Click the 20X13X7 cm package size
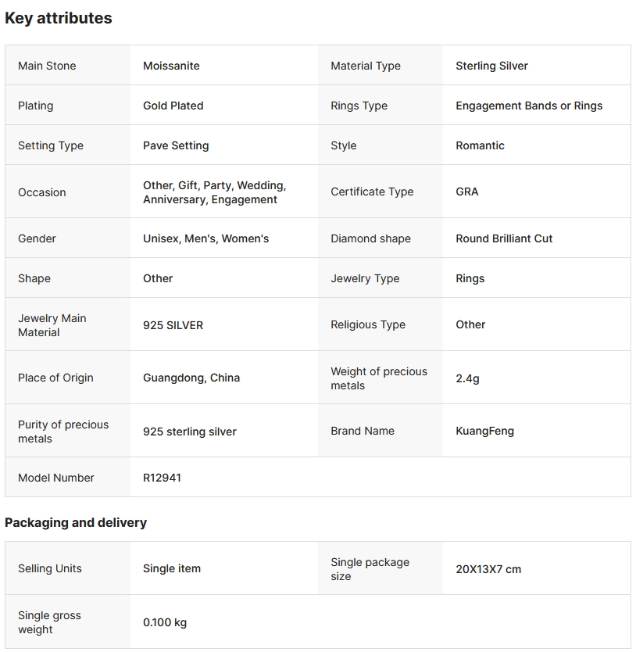This screenshot has width=636, height=652. tap(488, 569)
